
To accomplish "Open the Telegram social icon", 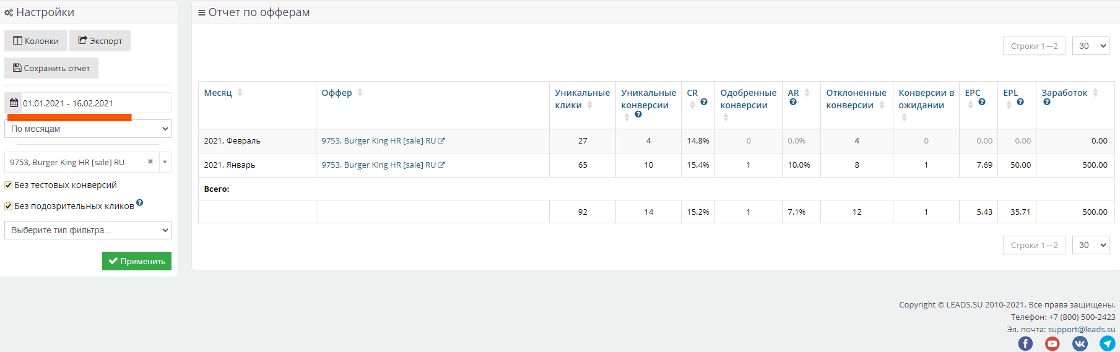I will coord(1107,343).
